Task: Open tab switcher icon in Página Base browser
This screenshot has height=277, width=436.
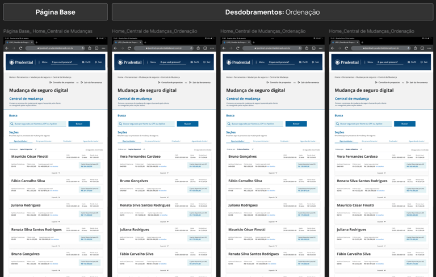Action: [97, 48]
